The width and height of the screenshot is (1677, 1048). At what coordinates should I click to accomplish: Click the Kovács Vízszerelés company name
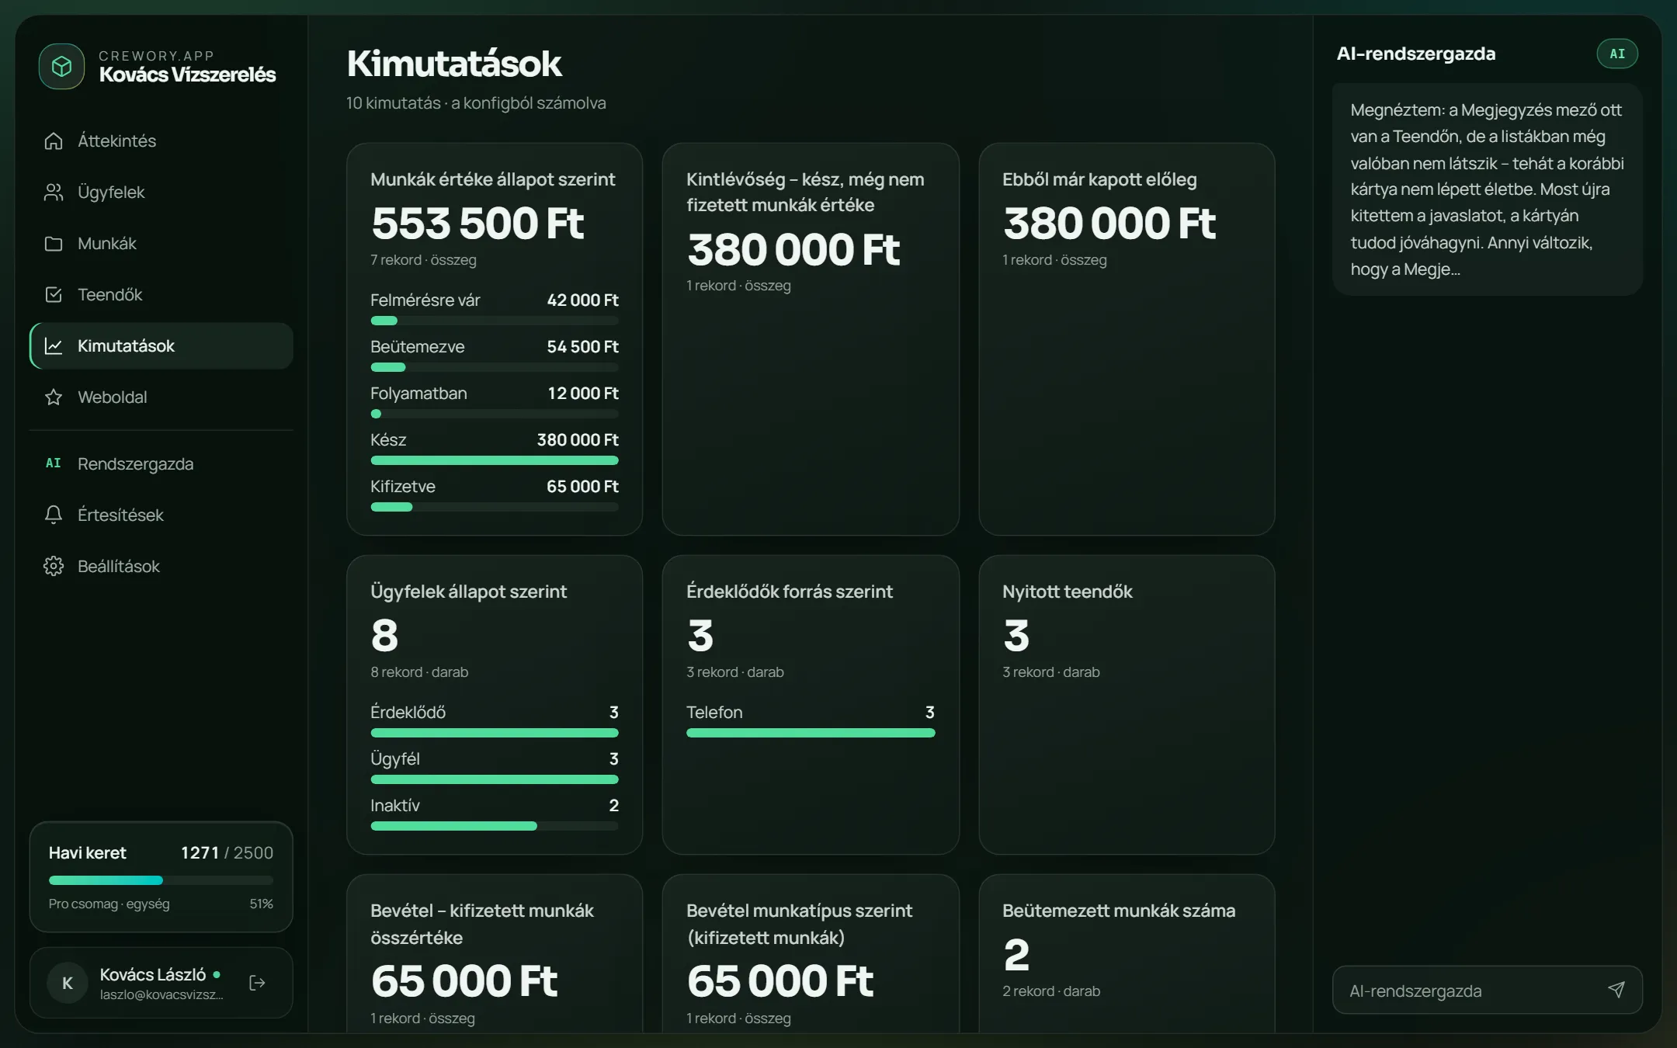187,75
